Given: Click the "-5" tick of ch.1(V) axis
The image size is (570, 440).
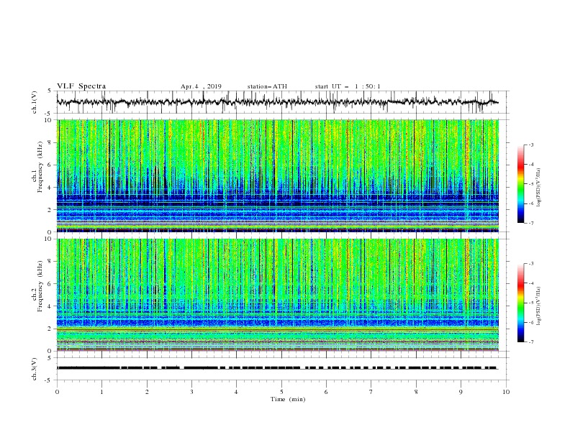Looking at the screenshot, I should click(49, 114).
